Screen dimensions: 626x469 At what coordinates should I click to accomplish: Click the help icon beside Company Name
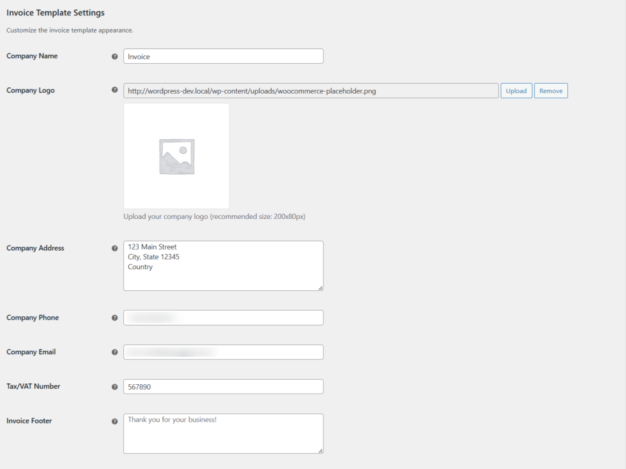pos(115,56)
